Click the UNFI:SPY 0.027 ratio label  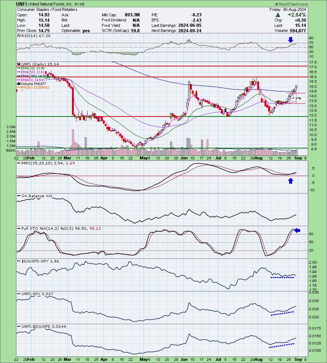pos(36,294)
